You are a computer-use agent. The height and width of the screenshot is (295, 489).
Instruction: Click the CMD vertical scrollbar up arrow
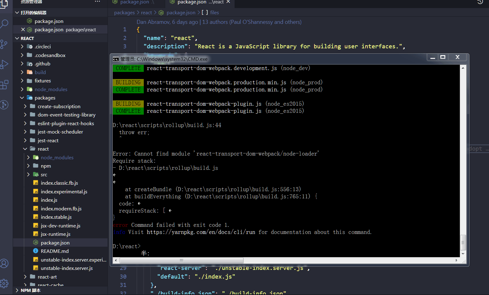pos(463,68)
